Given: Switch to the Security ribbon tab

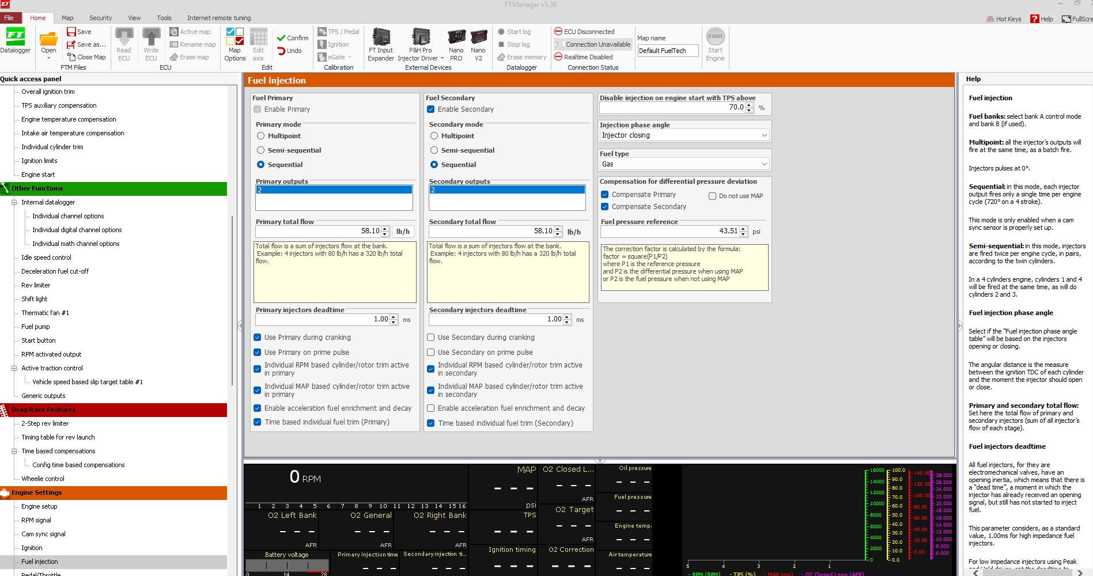Looking at the screenshot, I should pos(100,18).
